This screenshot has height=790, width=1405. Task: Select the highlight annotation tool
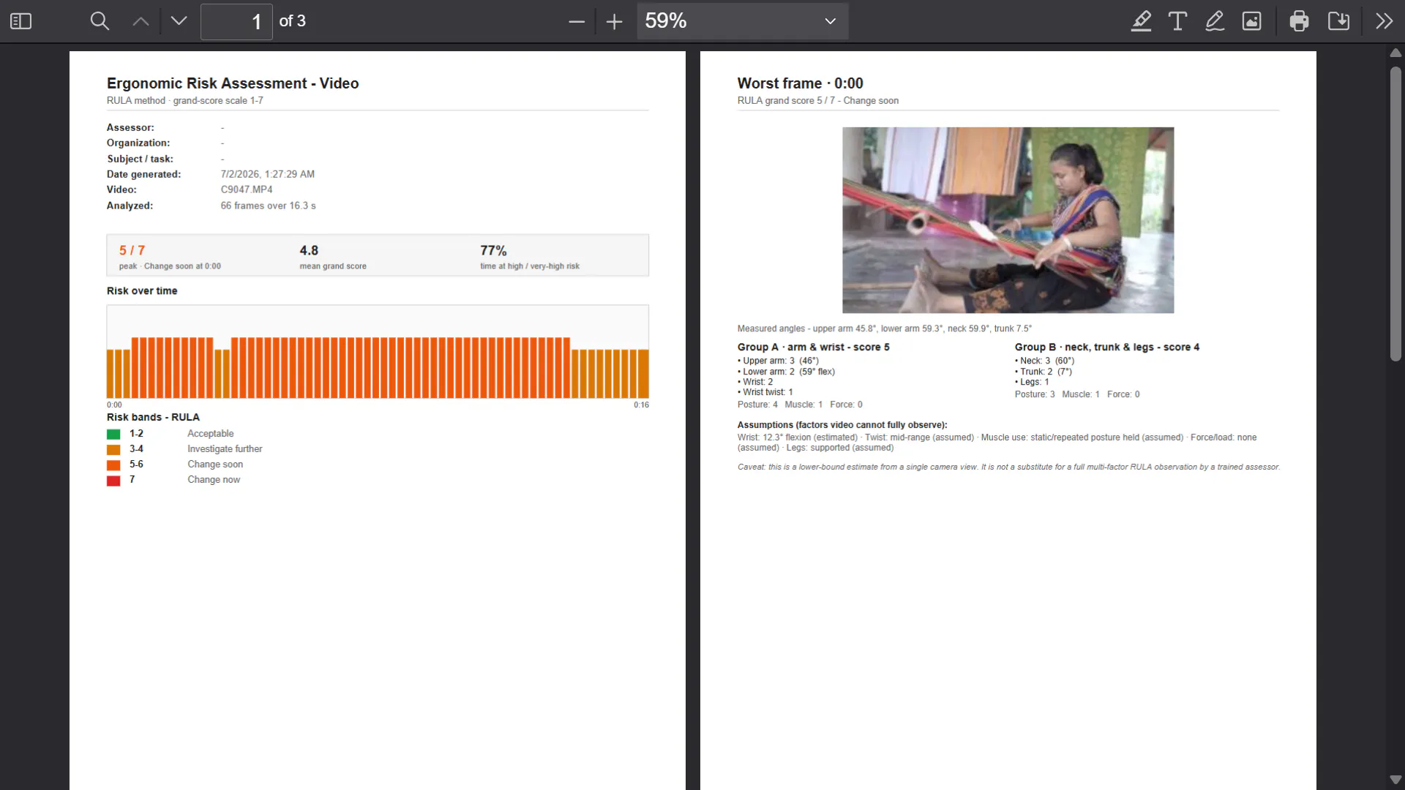[x=1141, y=21]
